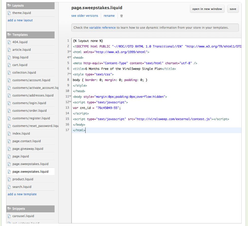
Task: Click the file icon beside customers/register.liquid
Action: tap(9, 118)
